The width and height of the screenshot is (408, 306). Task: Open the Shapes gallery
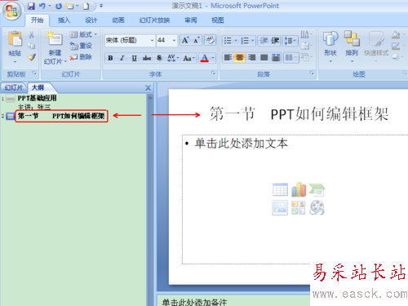330,47
